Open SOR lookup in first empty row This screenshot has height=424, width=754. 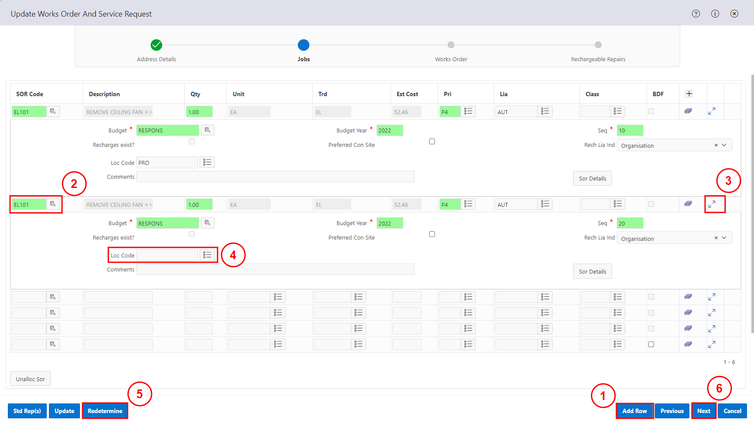[x=53, y=297]
